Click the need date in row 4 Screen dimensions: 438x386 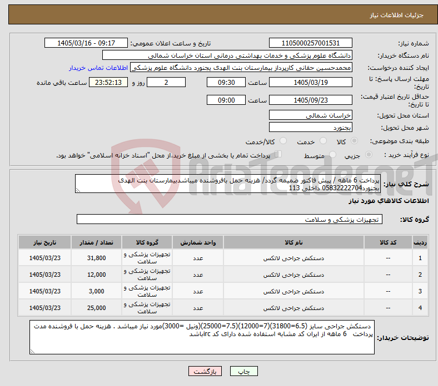44,308
